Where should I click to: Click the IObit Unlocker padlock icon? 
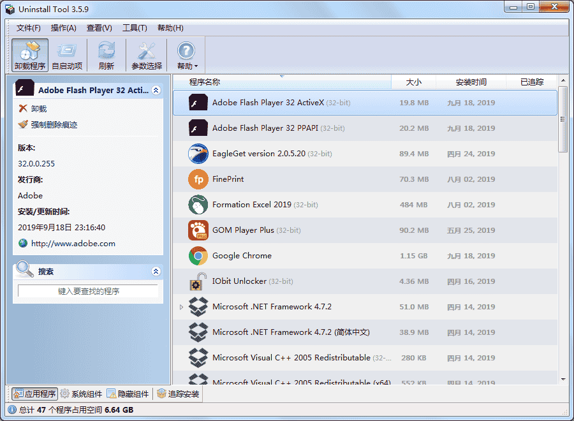[x=198, y=281]
